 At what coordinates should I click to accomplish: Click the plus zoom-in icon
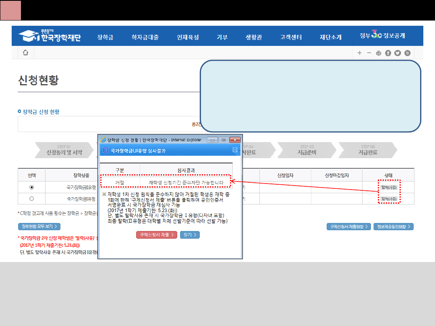359,53
